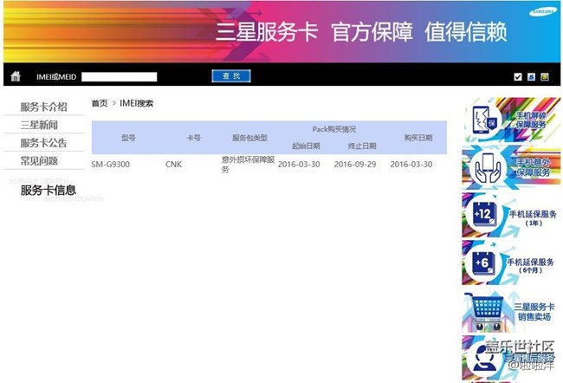Click the SM-G9300 model row entry

(111, 164)
